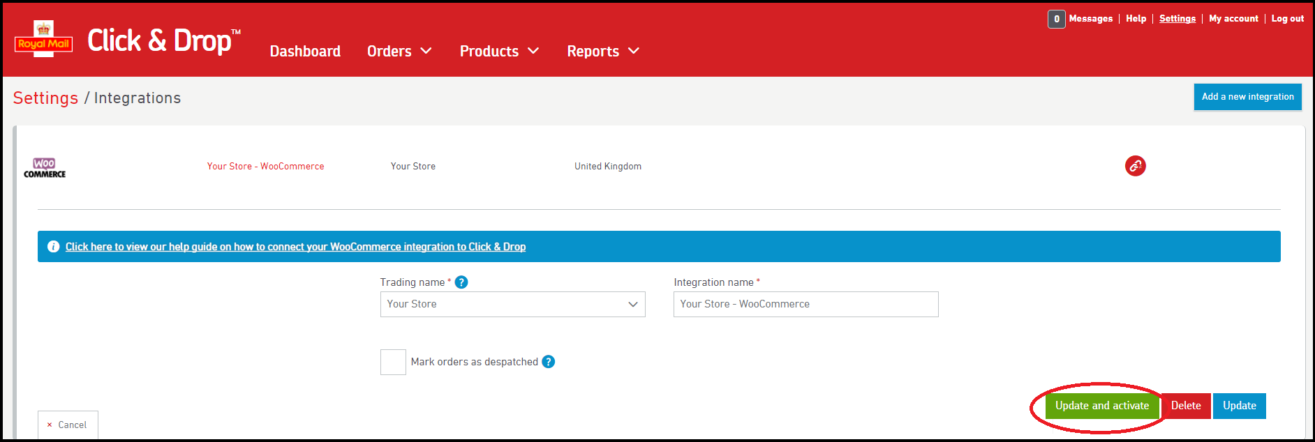Open the WooCommerce help guide link
The width and height of the screenshot is (1315, 442).
pyautogui.click(x=295, y=247)
